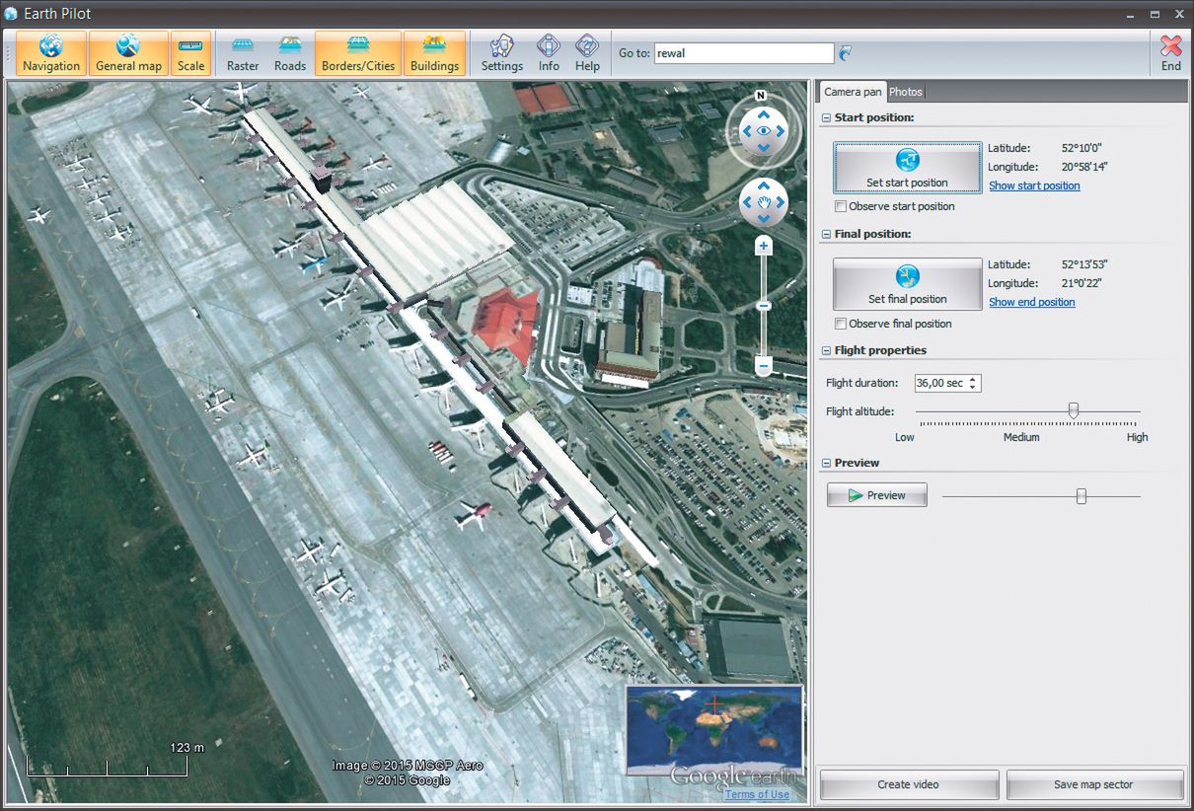
Task: Enable Observe final position checkbox
Action: pyautogui.click(x=841, y=324)
